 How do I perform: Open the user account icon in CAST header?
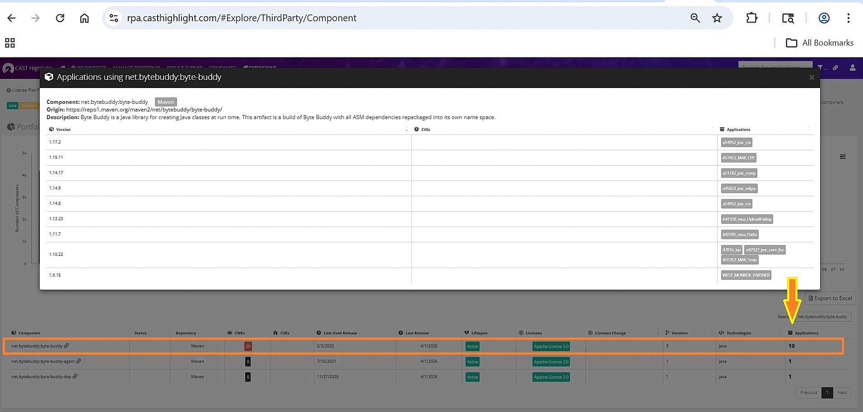coord(853,68)
